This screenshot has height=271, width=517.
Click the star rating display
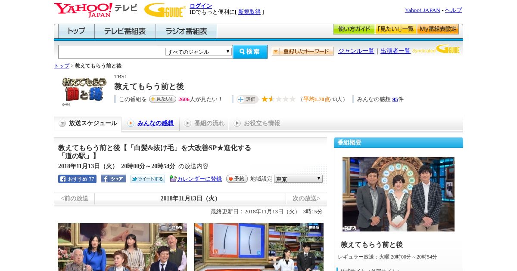278,99
